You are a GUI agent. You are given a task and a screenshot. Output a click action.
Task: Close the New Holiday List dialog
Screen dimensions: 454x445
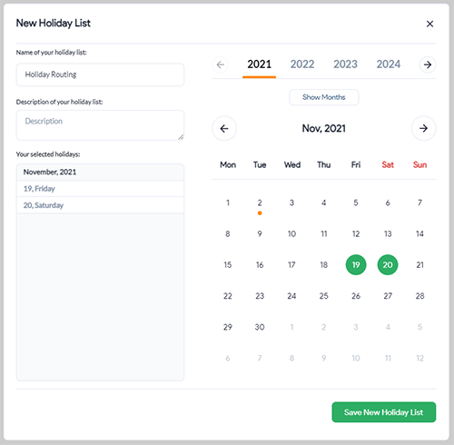coord(429,24)
